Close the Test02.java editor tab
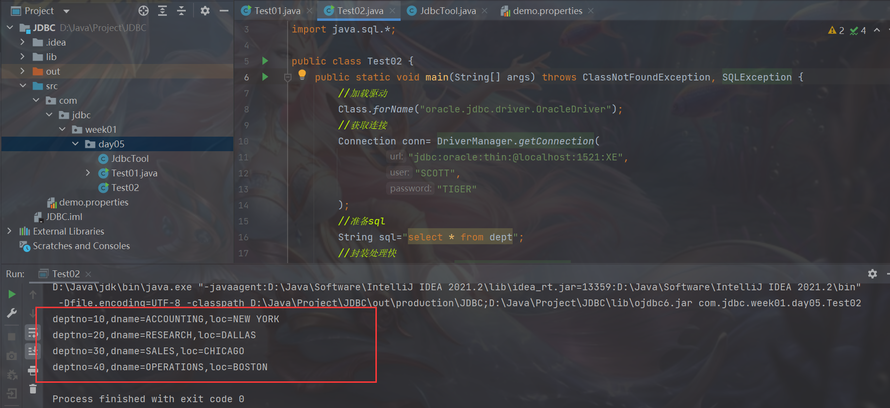The image size is (890, 408). [392, 11]
